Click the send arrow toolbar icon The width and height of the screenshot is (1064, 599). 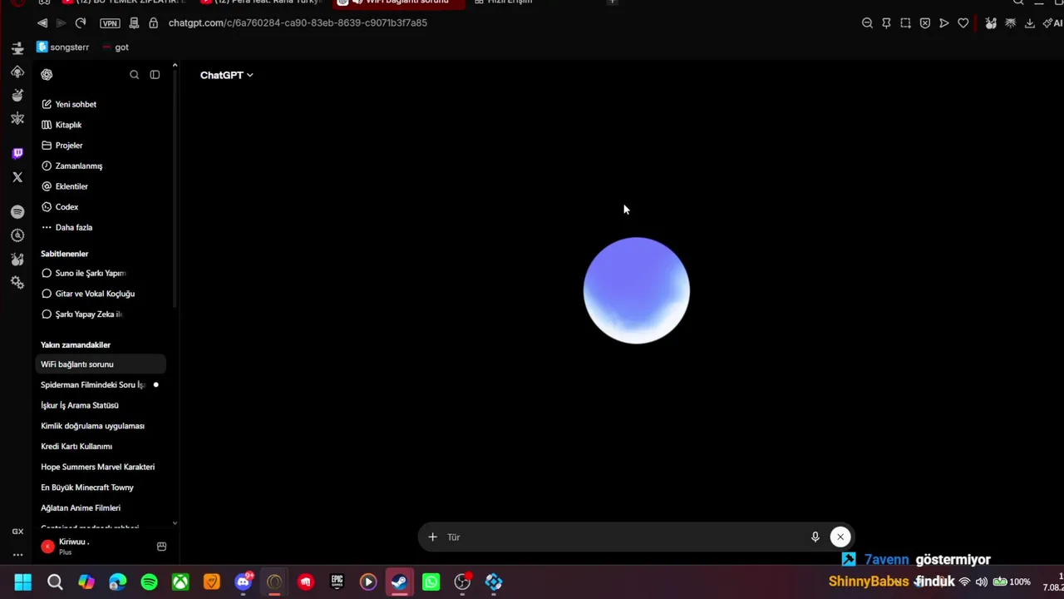[x=944, y=23]
